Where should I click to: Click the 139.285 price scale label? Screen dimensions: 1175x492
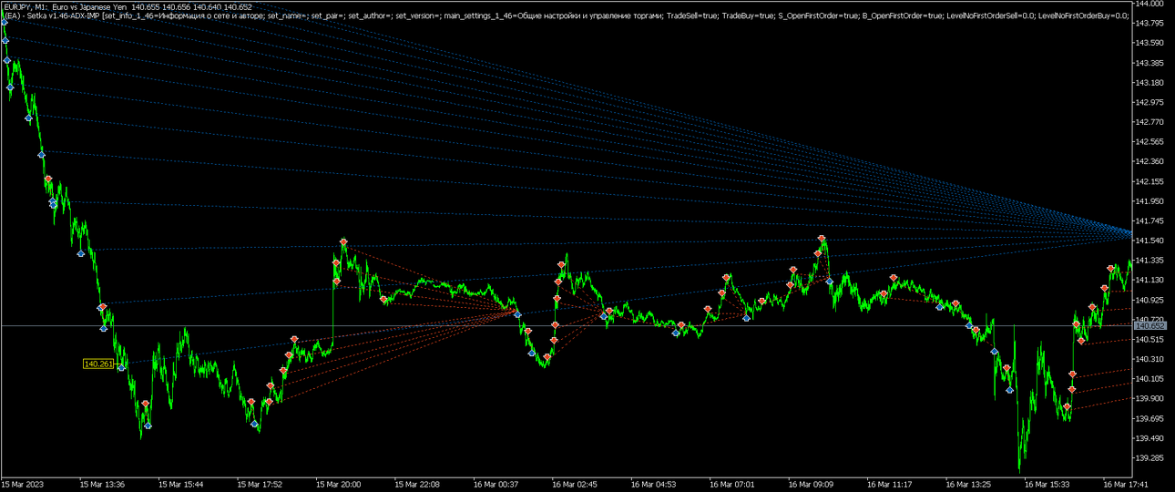point(1150,458)
